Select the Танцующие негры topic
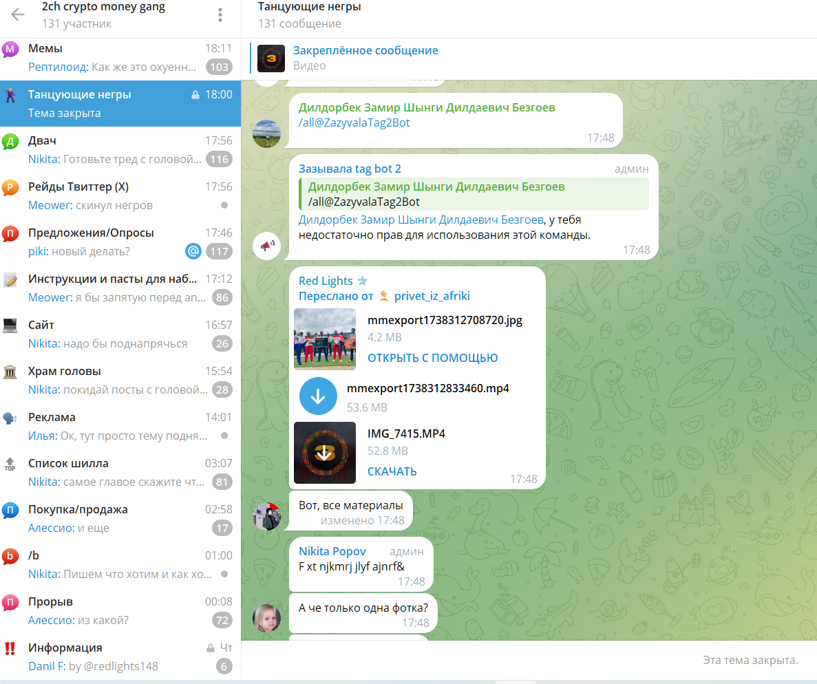The image size is (817, 684). click(x=120, y=103)
